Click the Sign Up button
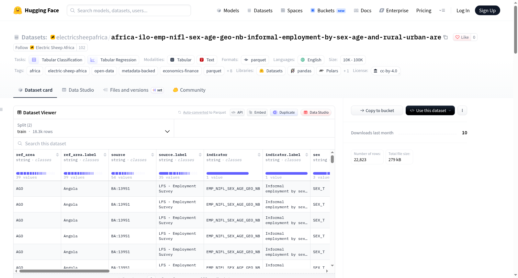Viewport: 518px width, 278px height. click(x=487, y=10)
